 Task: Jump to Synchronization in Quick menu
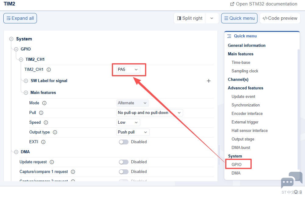(x=246, y=105)
